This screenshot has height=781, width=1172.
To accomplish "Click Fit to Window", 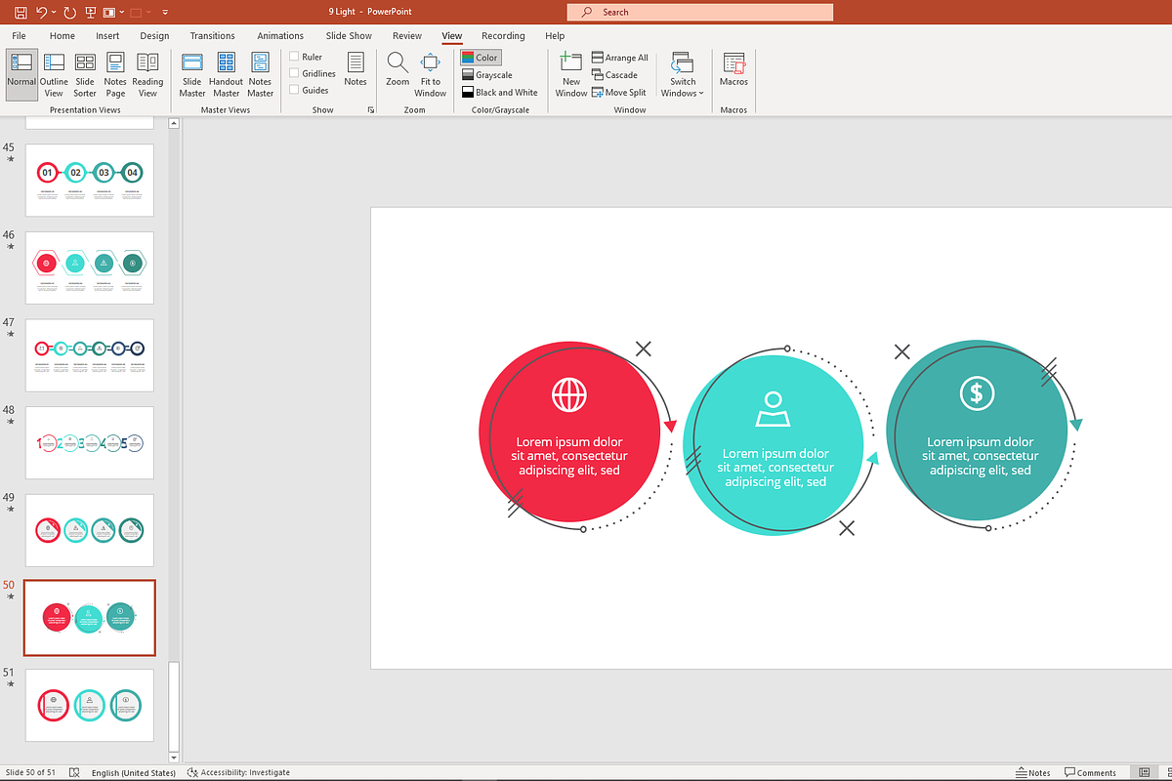I will [x=430, y=74].
